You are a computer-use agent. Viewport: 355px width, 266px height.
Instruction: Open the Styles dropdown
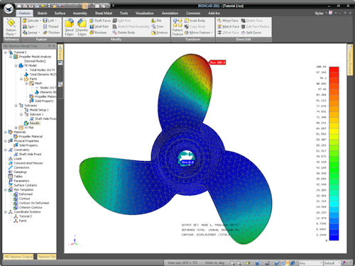tap(320, 13)
